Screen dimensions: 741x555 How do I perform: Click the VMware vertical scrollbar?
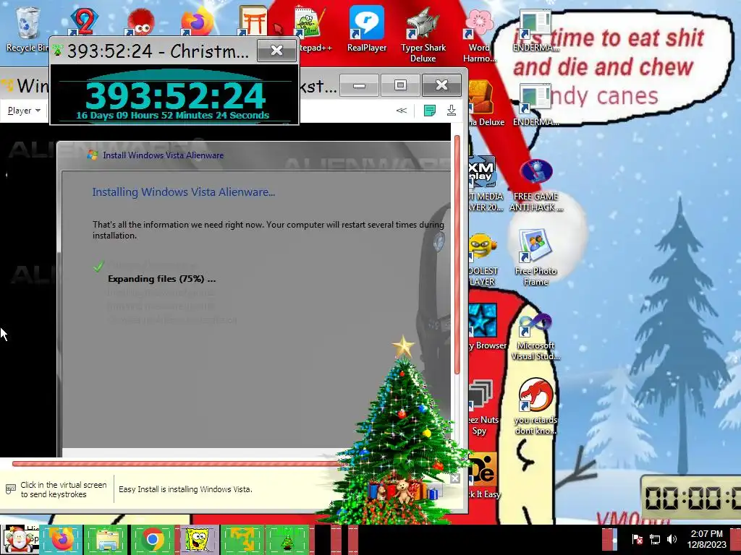[x=457, y=255]
